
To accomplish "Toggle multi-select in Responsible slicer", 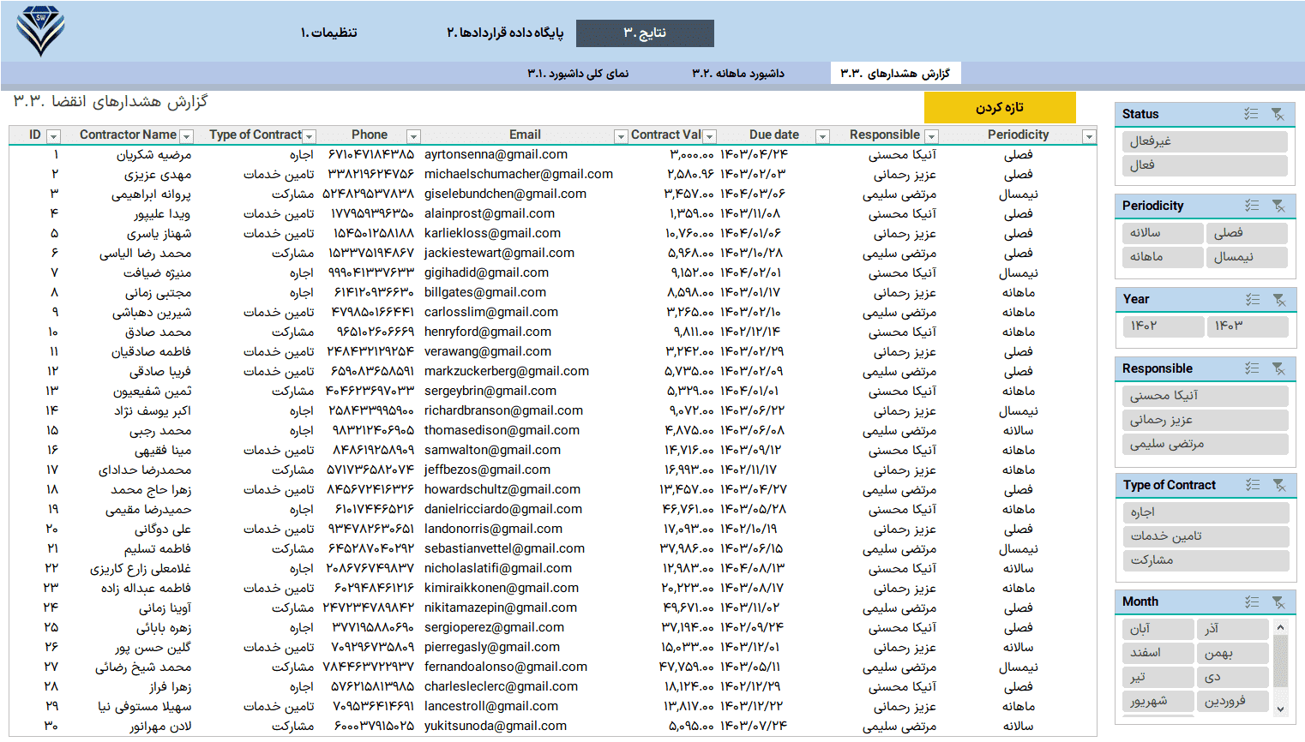I will pos(1253,368).
